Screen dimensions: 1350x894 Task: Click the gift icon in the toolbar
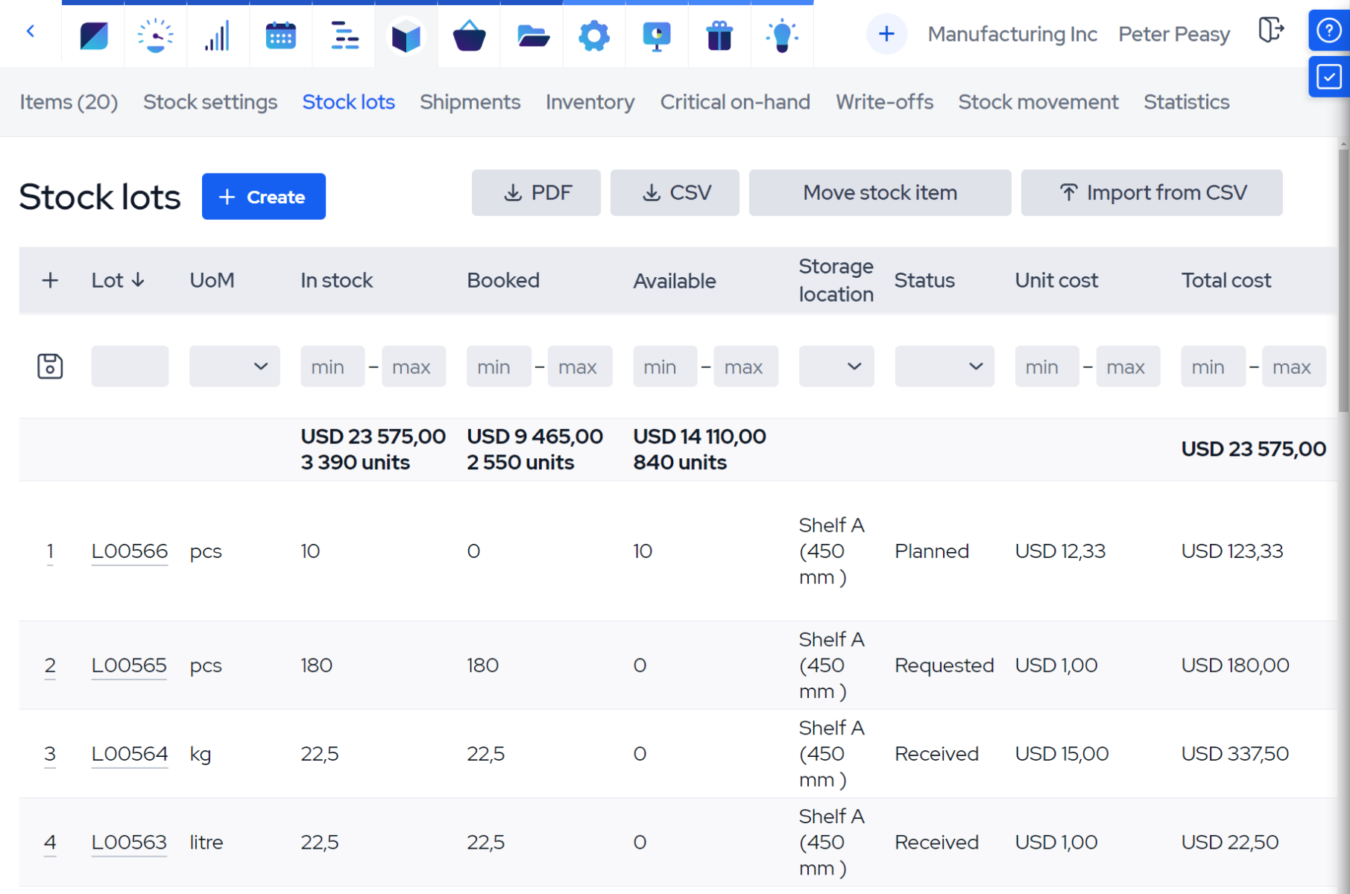click(x=719, y=34)
